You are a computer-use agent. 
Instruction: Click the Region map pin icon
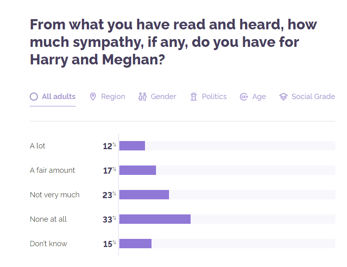[x=93, y=97]
